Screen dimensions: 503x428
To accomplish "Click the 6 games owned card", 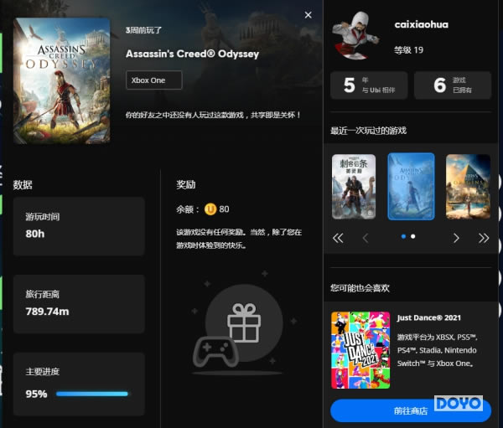I will point(453,85).
